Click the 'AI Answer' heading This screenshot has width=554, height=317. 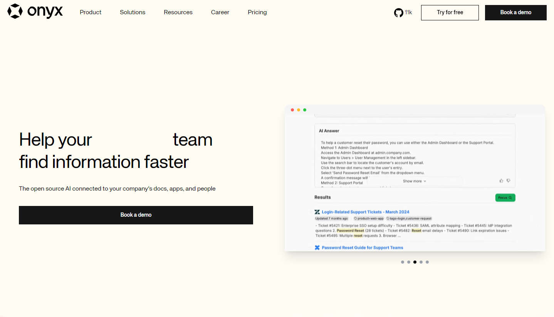pyautogui.click(x=329, y=131)
